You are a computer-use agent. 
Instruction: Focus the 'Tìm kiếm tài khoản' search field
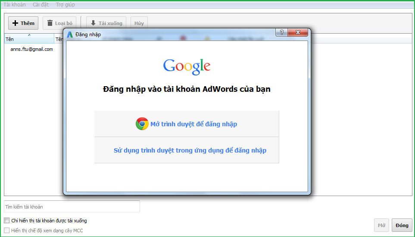[x=72, y=207]
